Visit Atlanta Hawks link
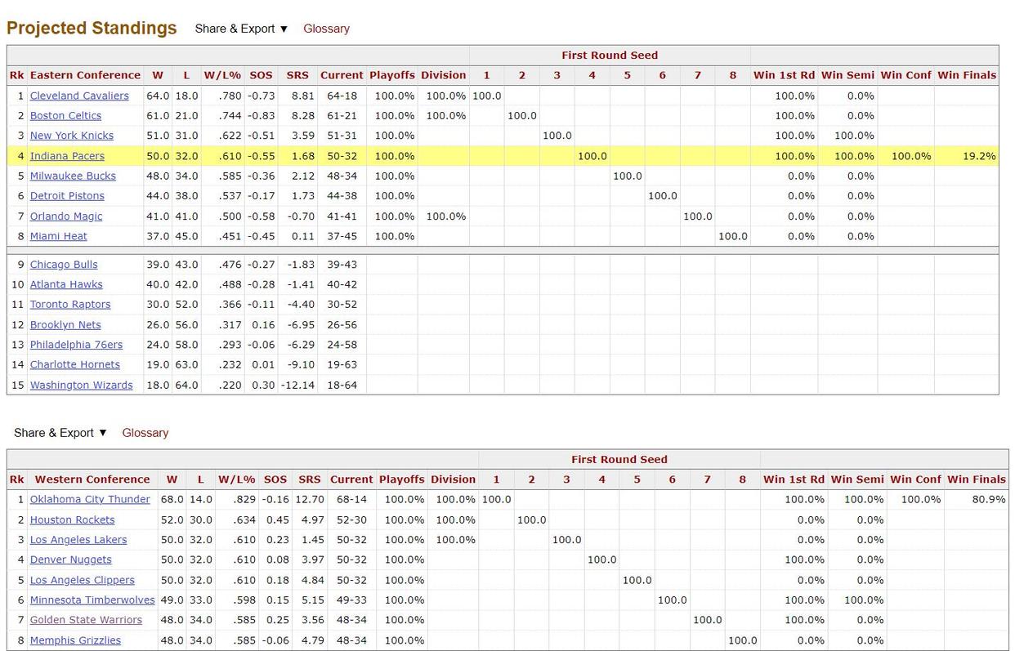The image size is (1015, 651). (66, 284)
